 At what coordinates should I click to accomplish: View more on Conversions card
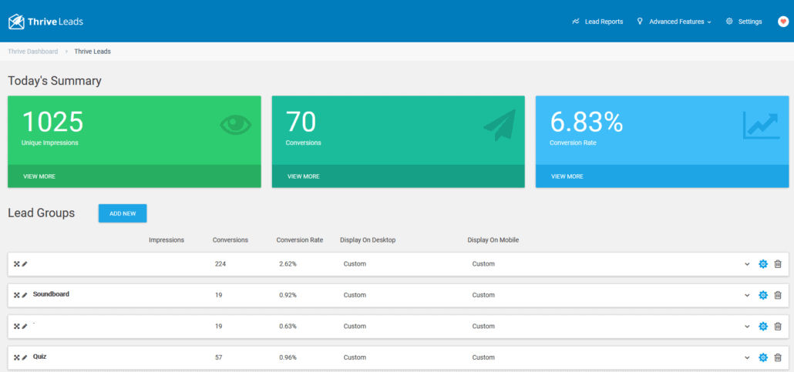click(303, 176)
